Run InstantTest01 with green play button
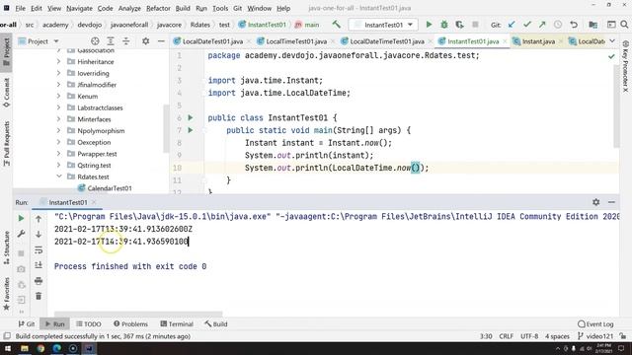The height and width of the screenshot is (355, 632). point(429,25)
